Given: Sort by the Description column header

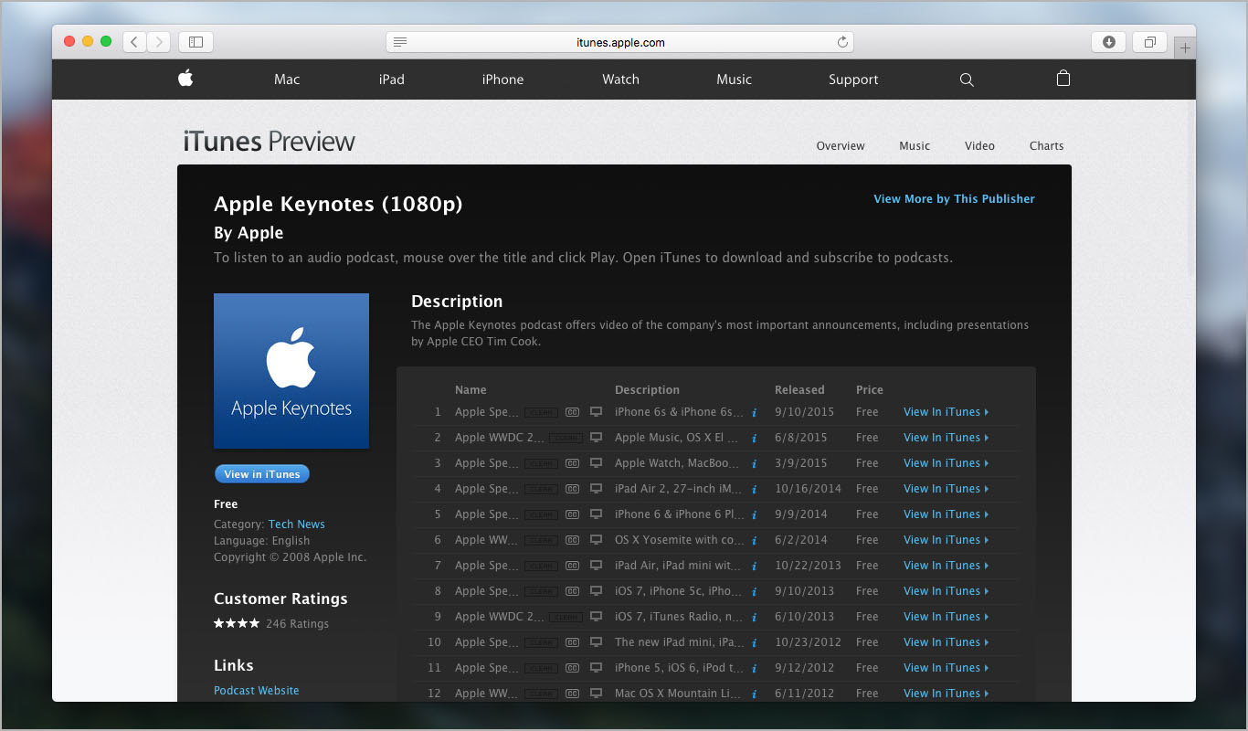Looking at the screenshot, I should pos(647,389).
